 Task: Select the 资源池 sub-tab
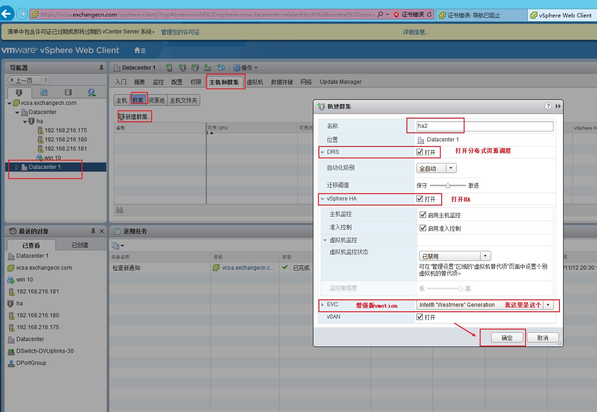(156, 100)
